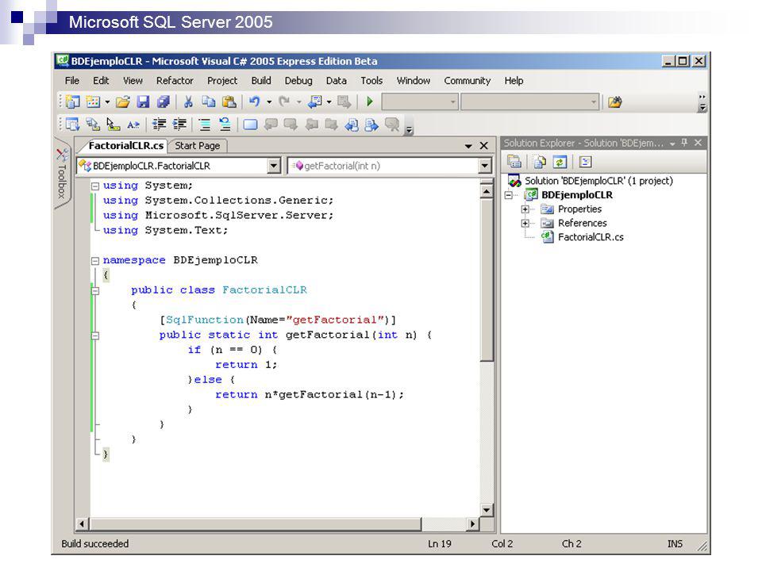Open the Toolbox side tab
This screenshot has width=762, height=571.
pyautogui.click(x=62, y=174)
